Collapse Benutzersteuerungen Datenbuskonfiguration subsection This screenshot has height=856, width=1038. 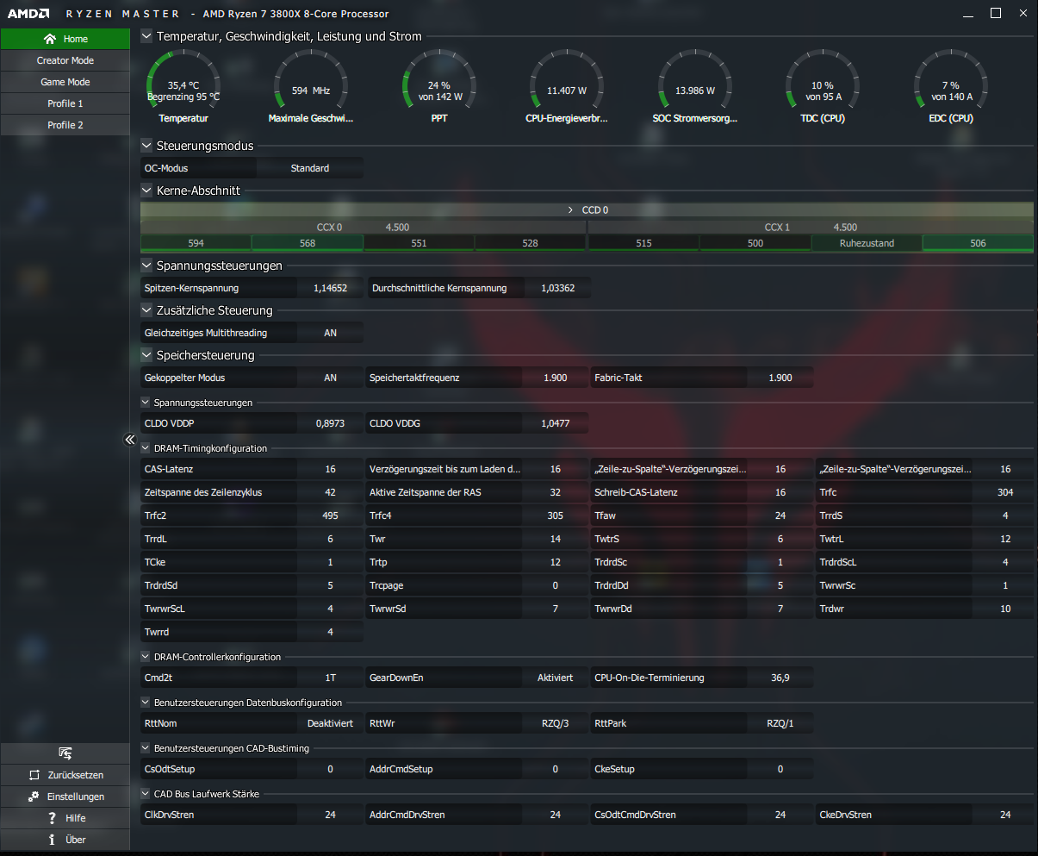tap(146, 703)
